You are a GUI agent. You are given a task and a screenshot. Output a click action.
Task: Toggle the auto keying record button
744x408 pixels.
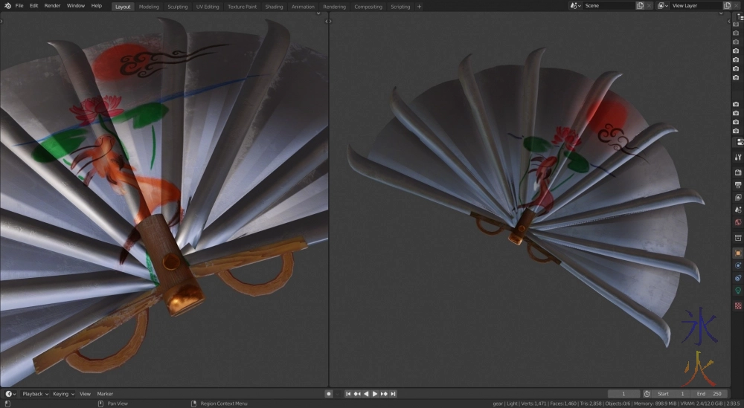pyautogui.click(x=329, y=394)
